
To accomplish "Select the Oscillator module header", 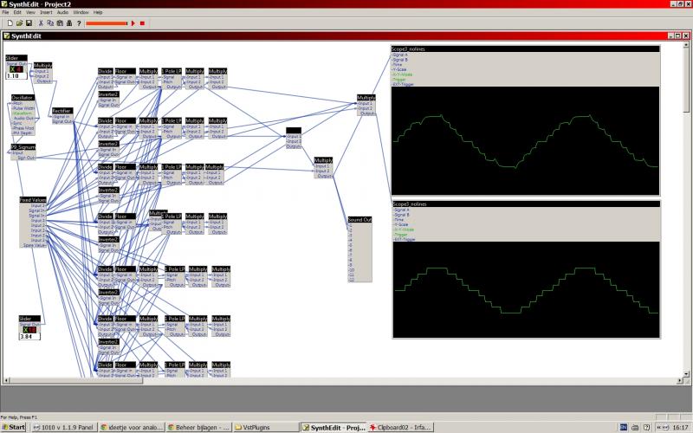I will (23, 98).
